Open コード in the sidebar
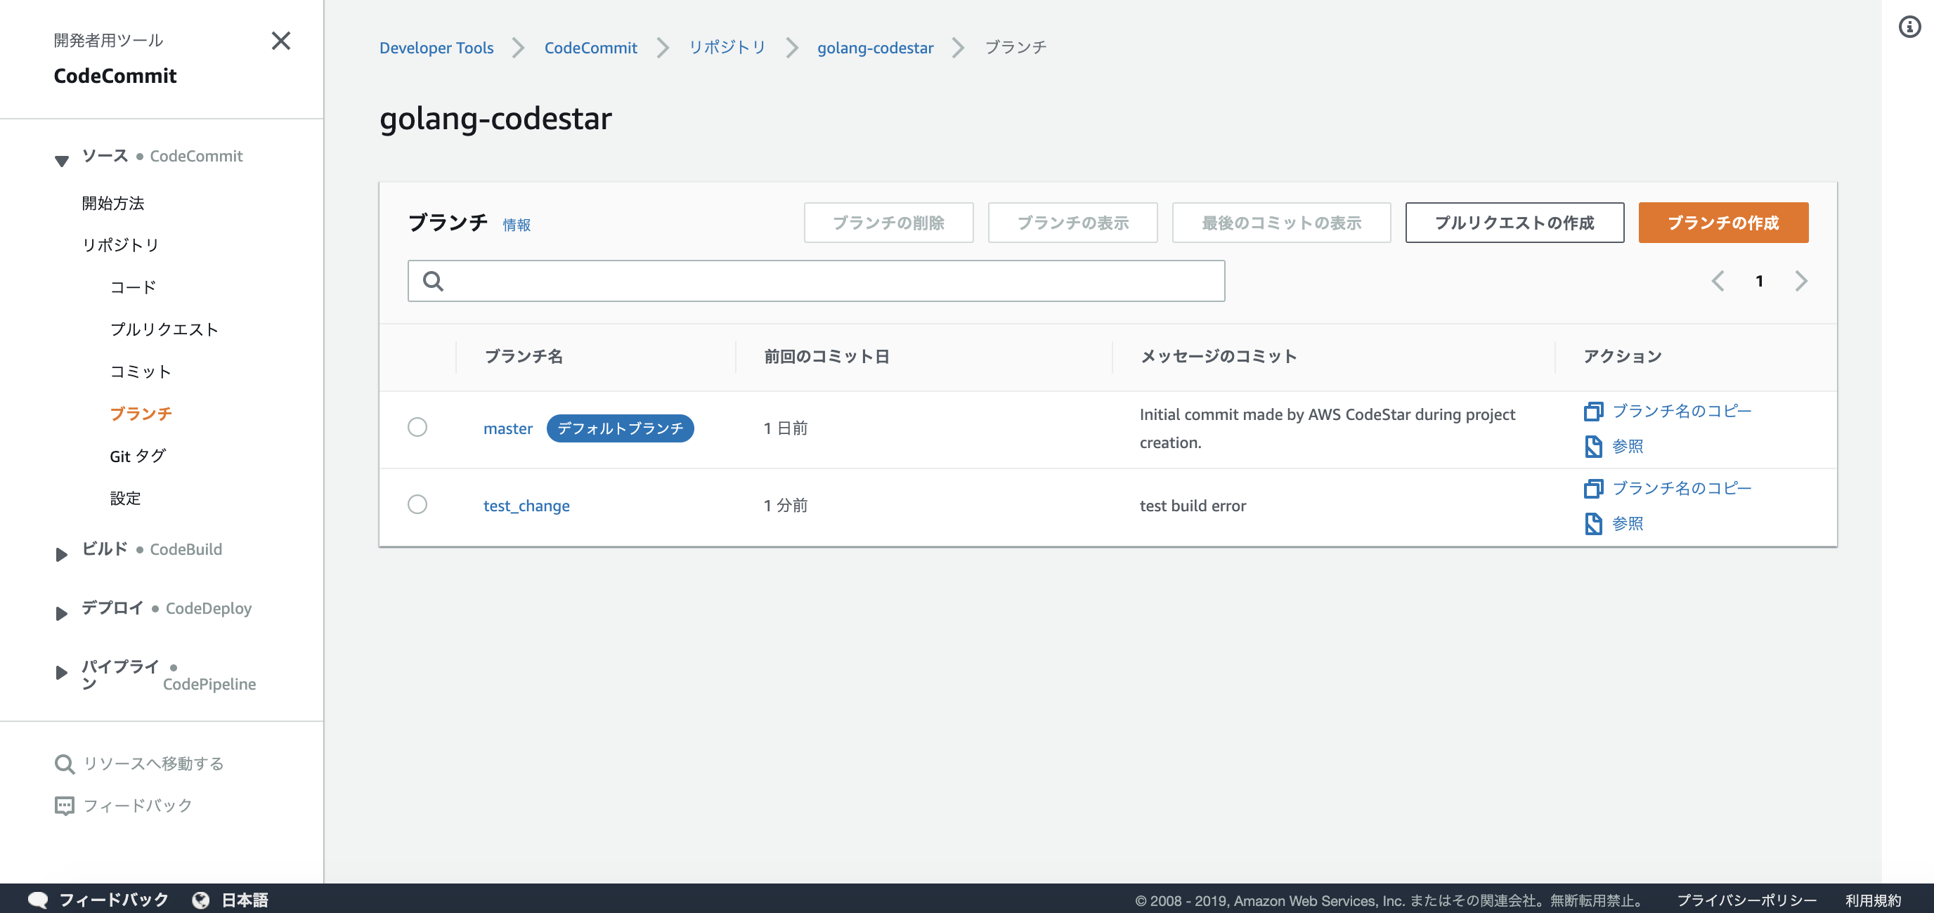1934x913 pixels. tap(133, 287)
